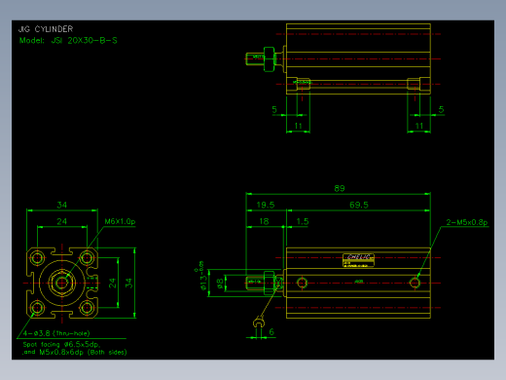The width and height of the screenshot is (506, 380).
Task: Click the JIG CYLINDER title text
Action: pos(46,29)
